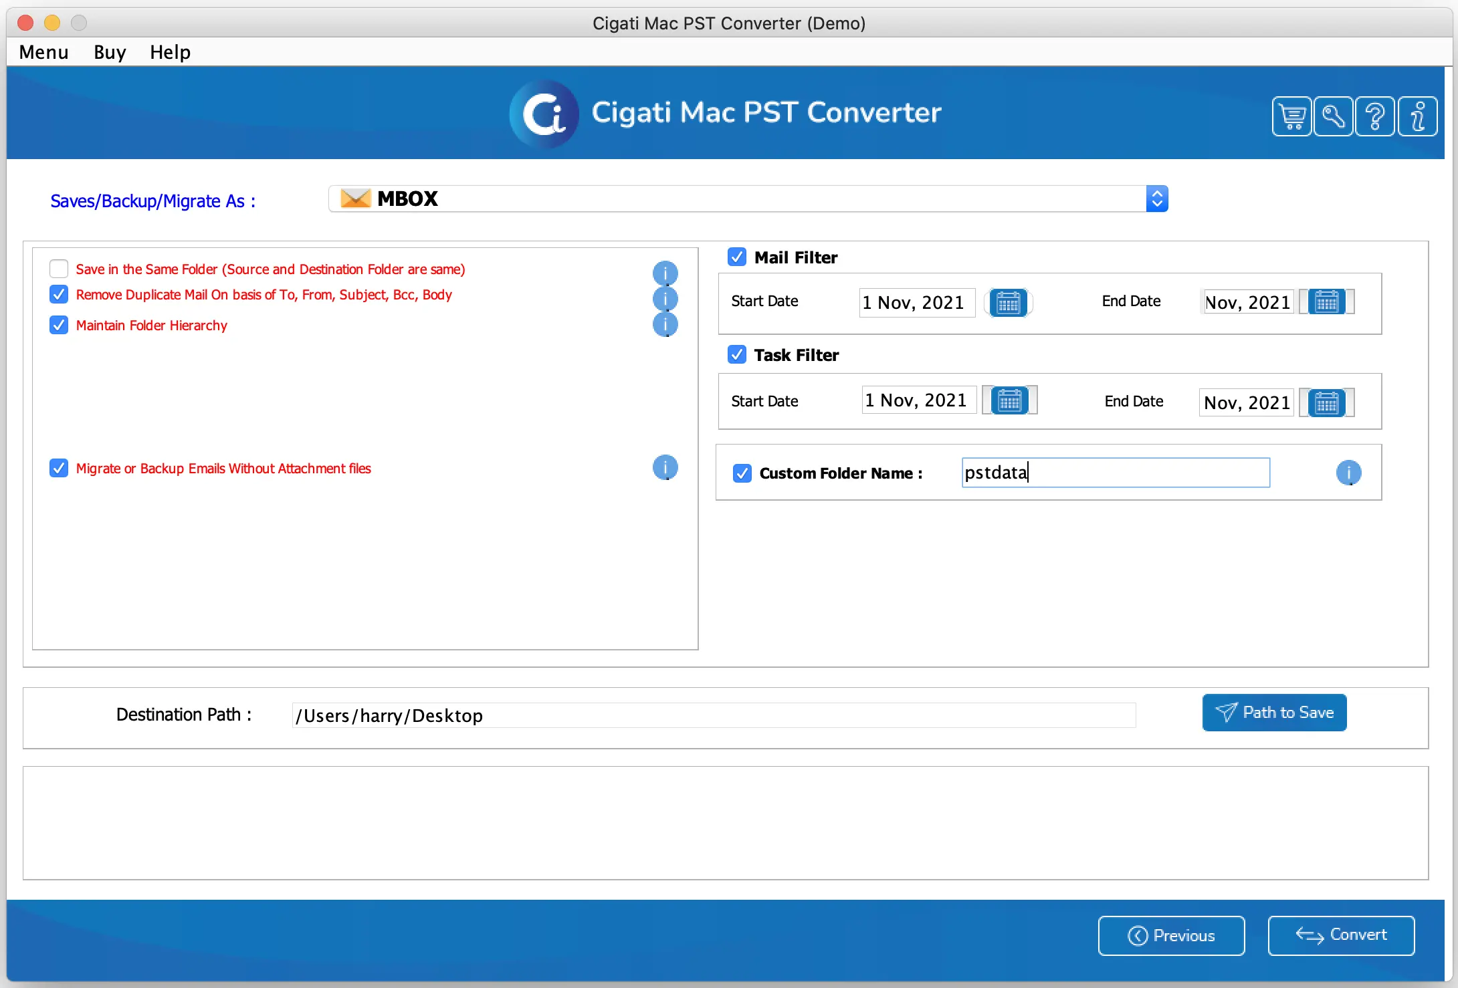Click the Custom Folder Name text field
This screenshot has height=988, width=1458.
pos(1116,473)
